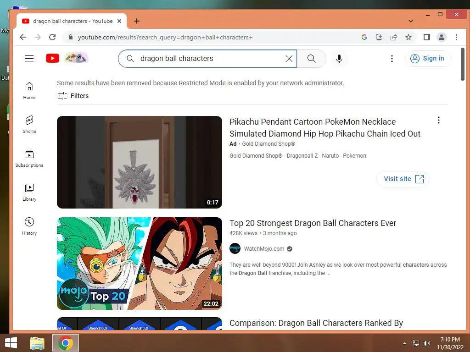This screenshot has width=470, height=352.
Task: Select the dragon ball characters - YouTube tab
Action: 71,21
